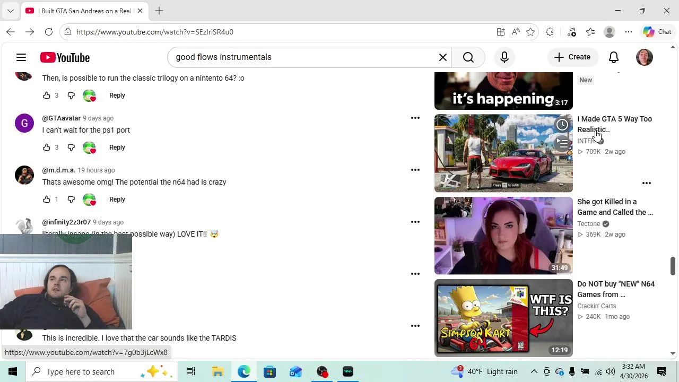Open options menu for TARDIS comment
The width and height of the screenshot is (679, 382).
click(415, 326)
